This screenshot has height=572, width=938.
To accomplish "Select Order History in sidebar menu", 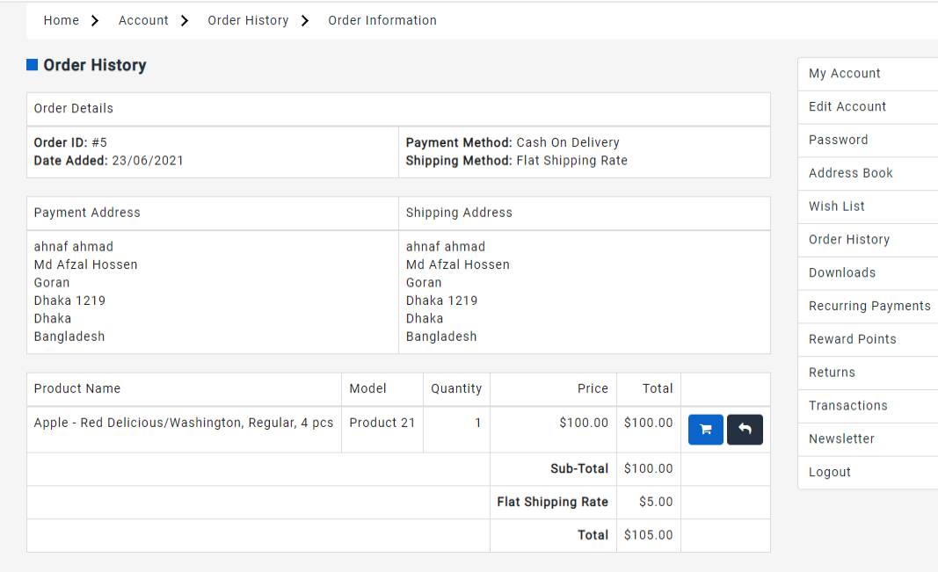I will pyautogui.click(x=849, y=240).
